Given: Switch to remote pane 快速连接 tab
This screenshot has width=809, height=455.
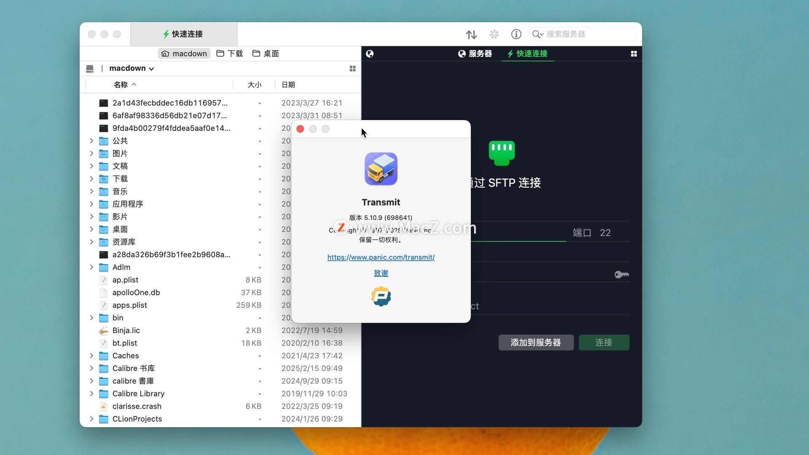Looking at the screenshot, I should (x=528, y=54).
